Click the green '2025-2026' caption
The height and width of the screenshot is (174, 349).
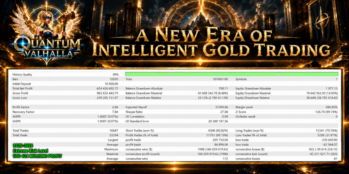coord(23,145)
